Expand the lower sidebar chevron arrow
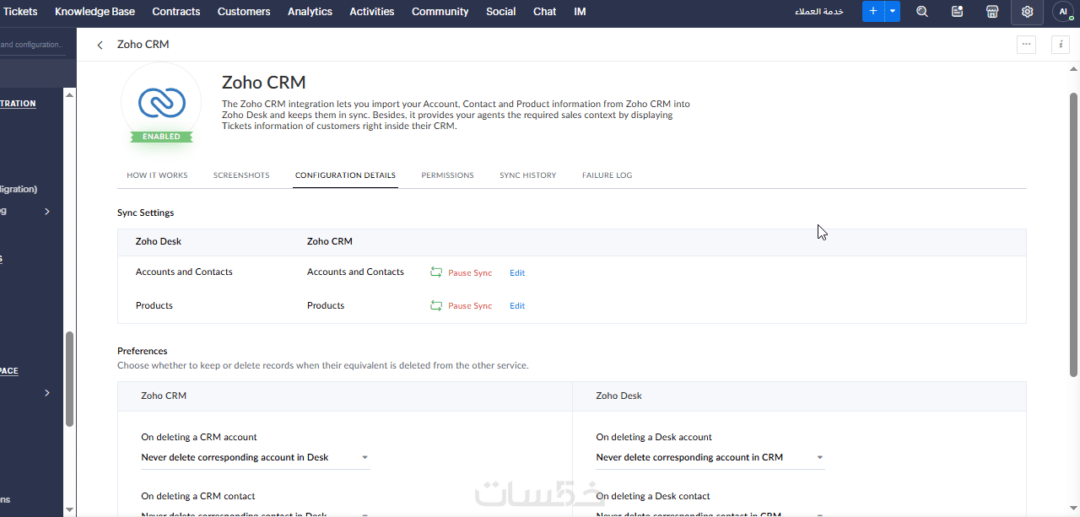This screenshot has height=517, width=1080. 47,393
